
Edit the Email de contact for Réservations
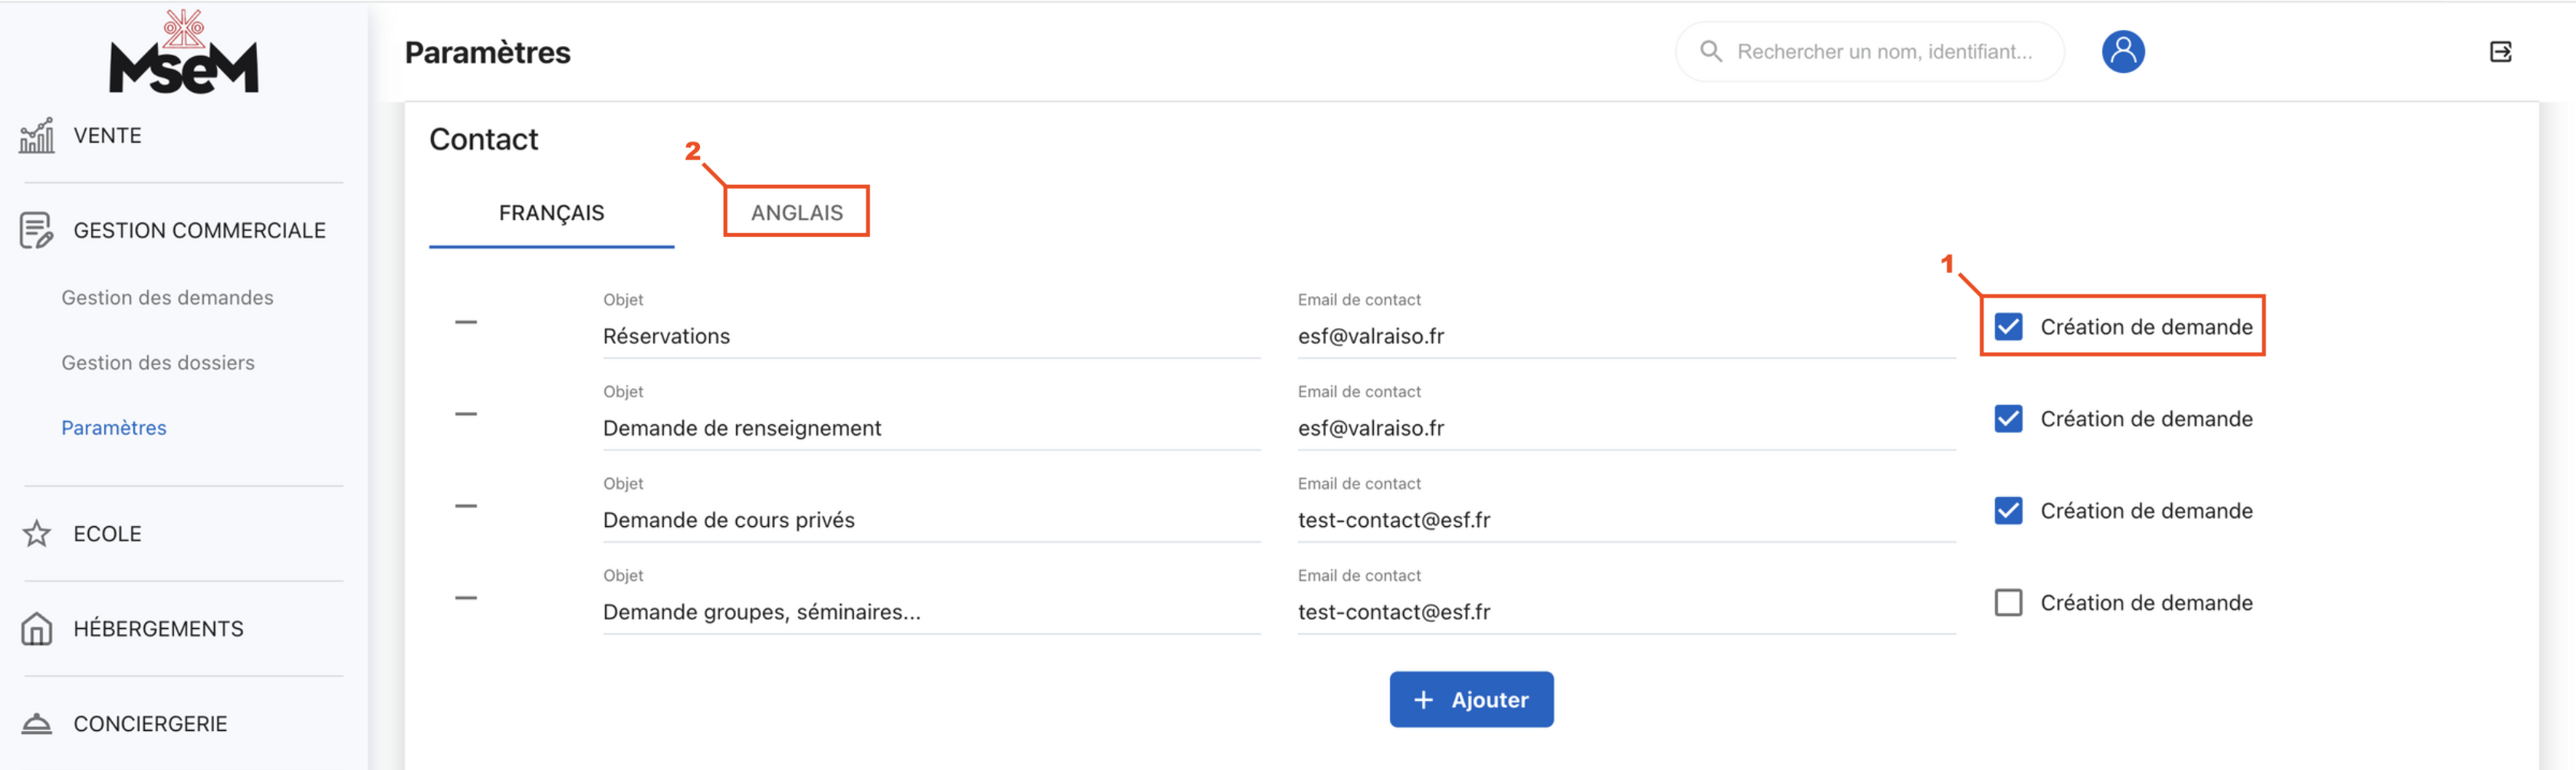tap(1625, 337)
